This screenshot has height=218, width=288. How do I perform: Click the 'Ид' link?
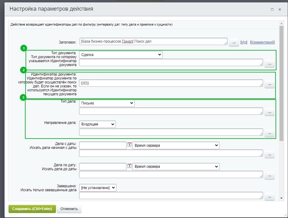244,42
